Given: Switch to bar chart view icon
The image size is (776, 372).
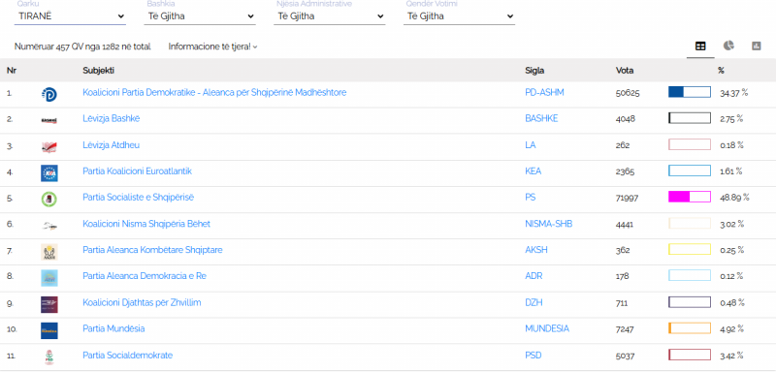Looking at the screenshot, I should point(756,46).
